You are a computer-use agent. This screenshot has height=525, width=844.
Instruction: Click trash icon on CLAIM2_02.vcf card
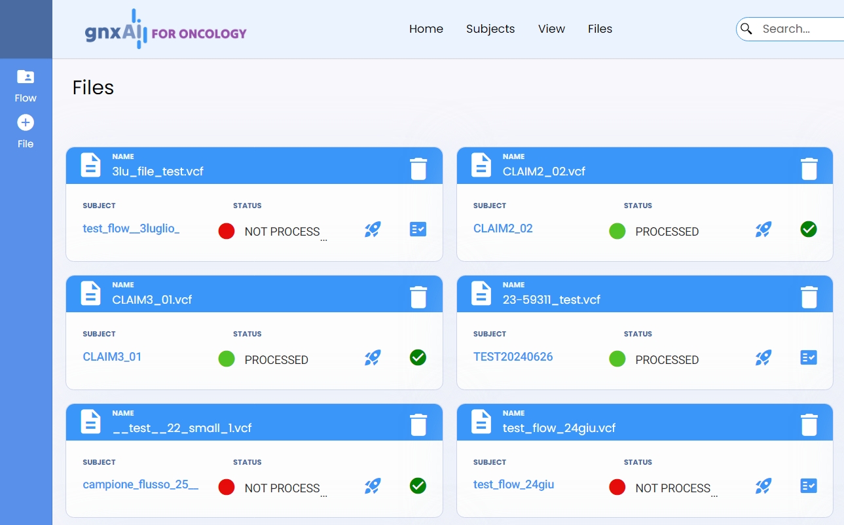click(x=809, y=168)
